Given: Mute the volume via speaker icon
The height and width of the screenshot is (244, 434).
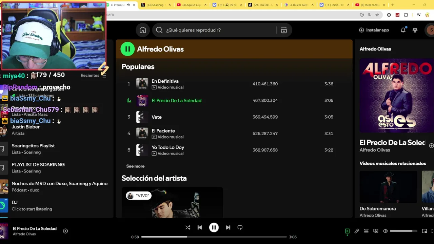Looking at the screenshot, I should pyautogui.click(x=385, y=231).
